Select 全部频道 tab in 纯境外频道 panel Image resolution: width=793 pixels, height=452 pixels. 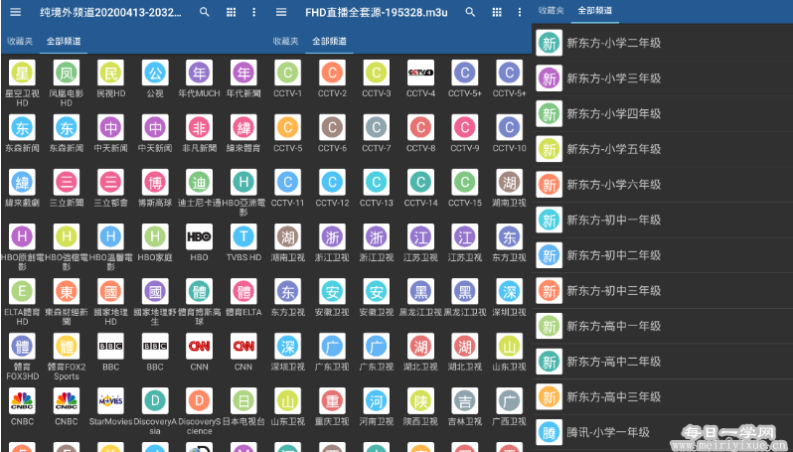(64, 41)
